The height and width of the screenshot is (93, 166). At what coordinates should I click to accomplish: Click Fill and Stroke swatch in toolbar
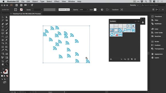tap(5, 72)
